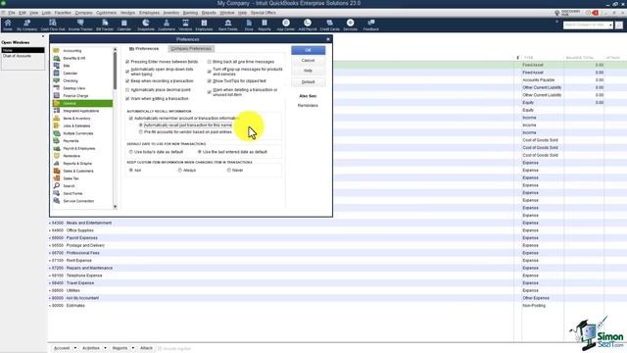Toggle Show ToolTips for clipped text
This screenshot has height=353, width=627.
[x=209, y=80]
